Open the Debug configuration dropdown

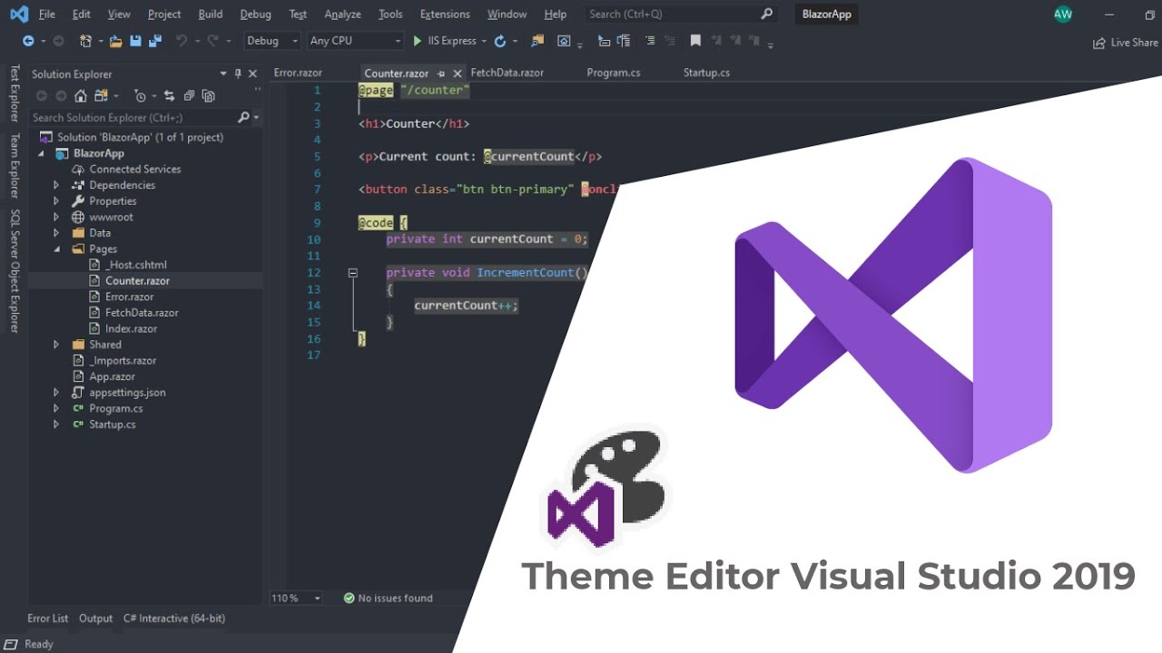coord(295,41)
